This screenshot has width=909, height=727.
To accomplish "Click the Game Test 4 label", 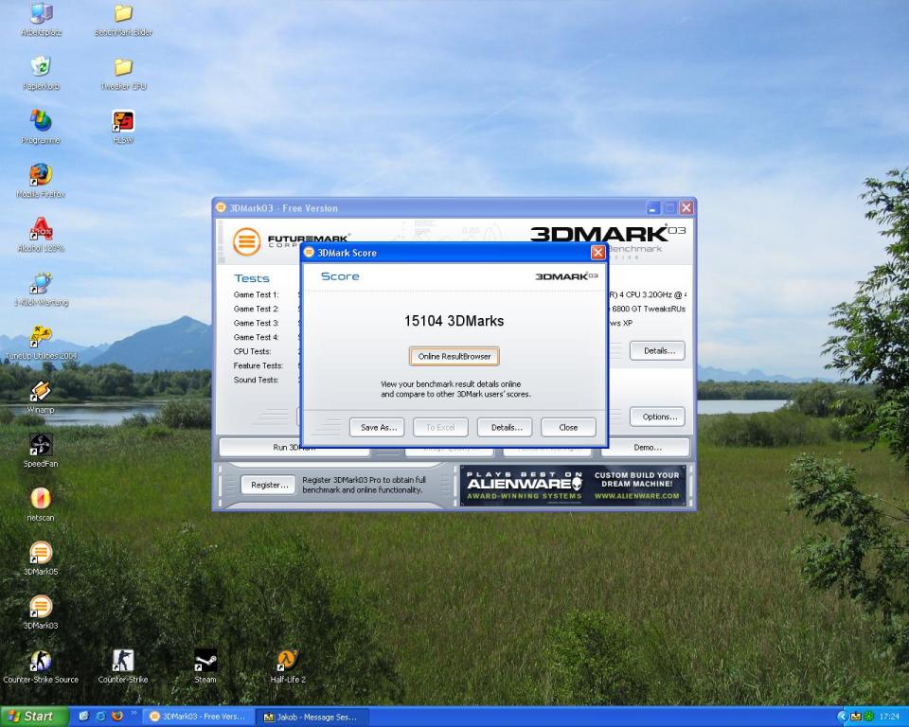I will click(x=256, y=337).
